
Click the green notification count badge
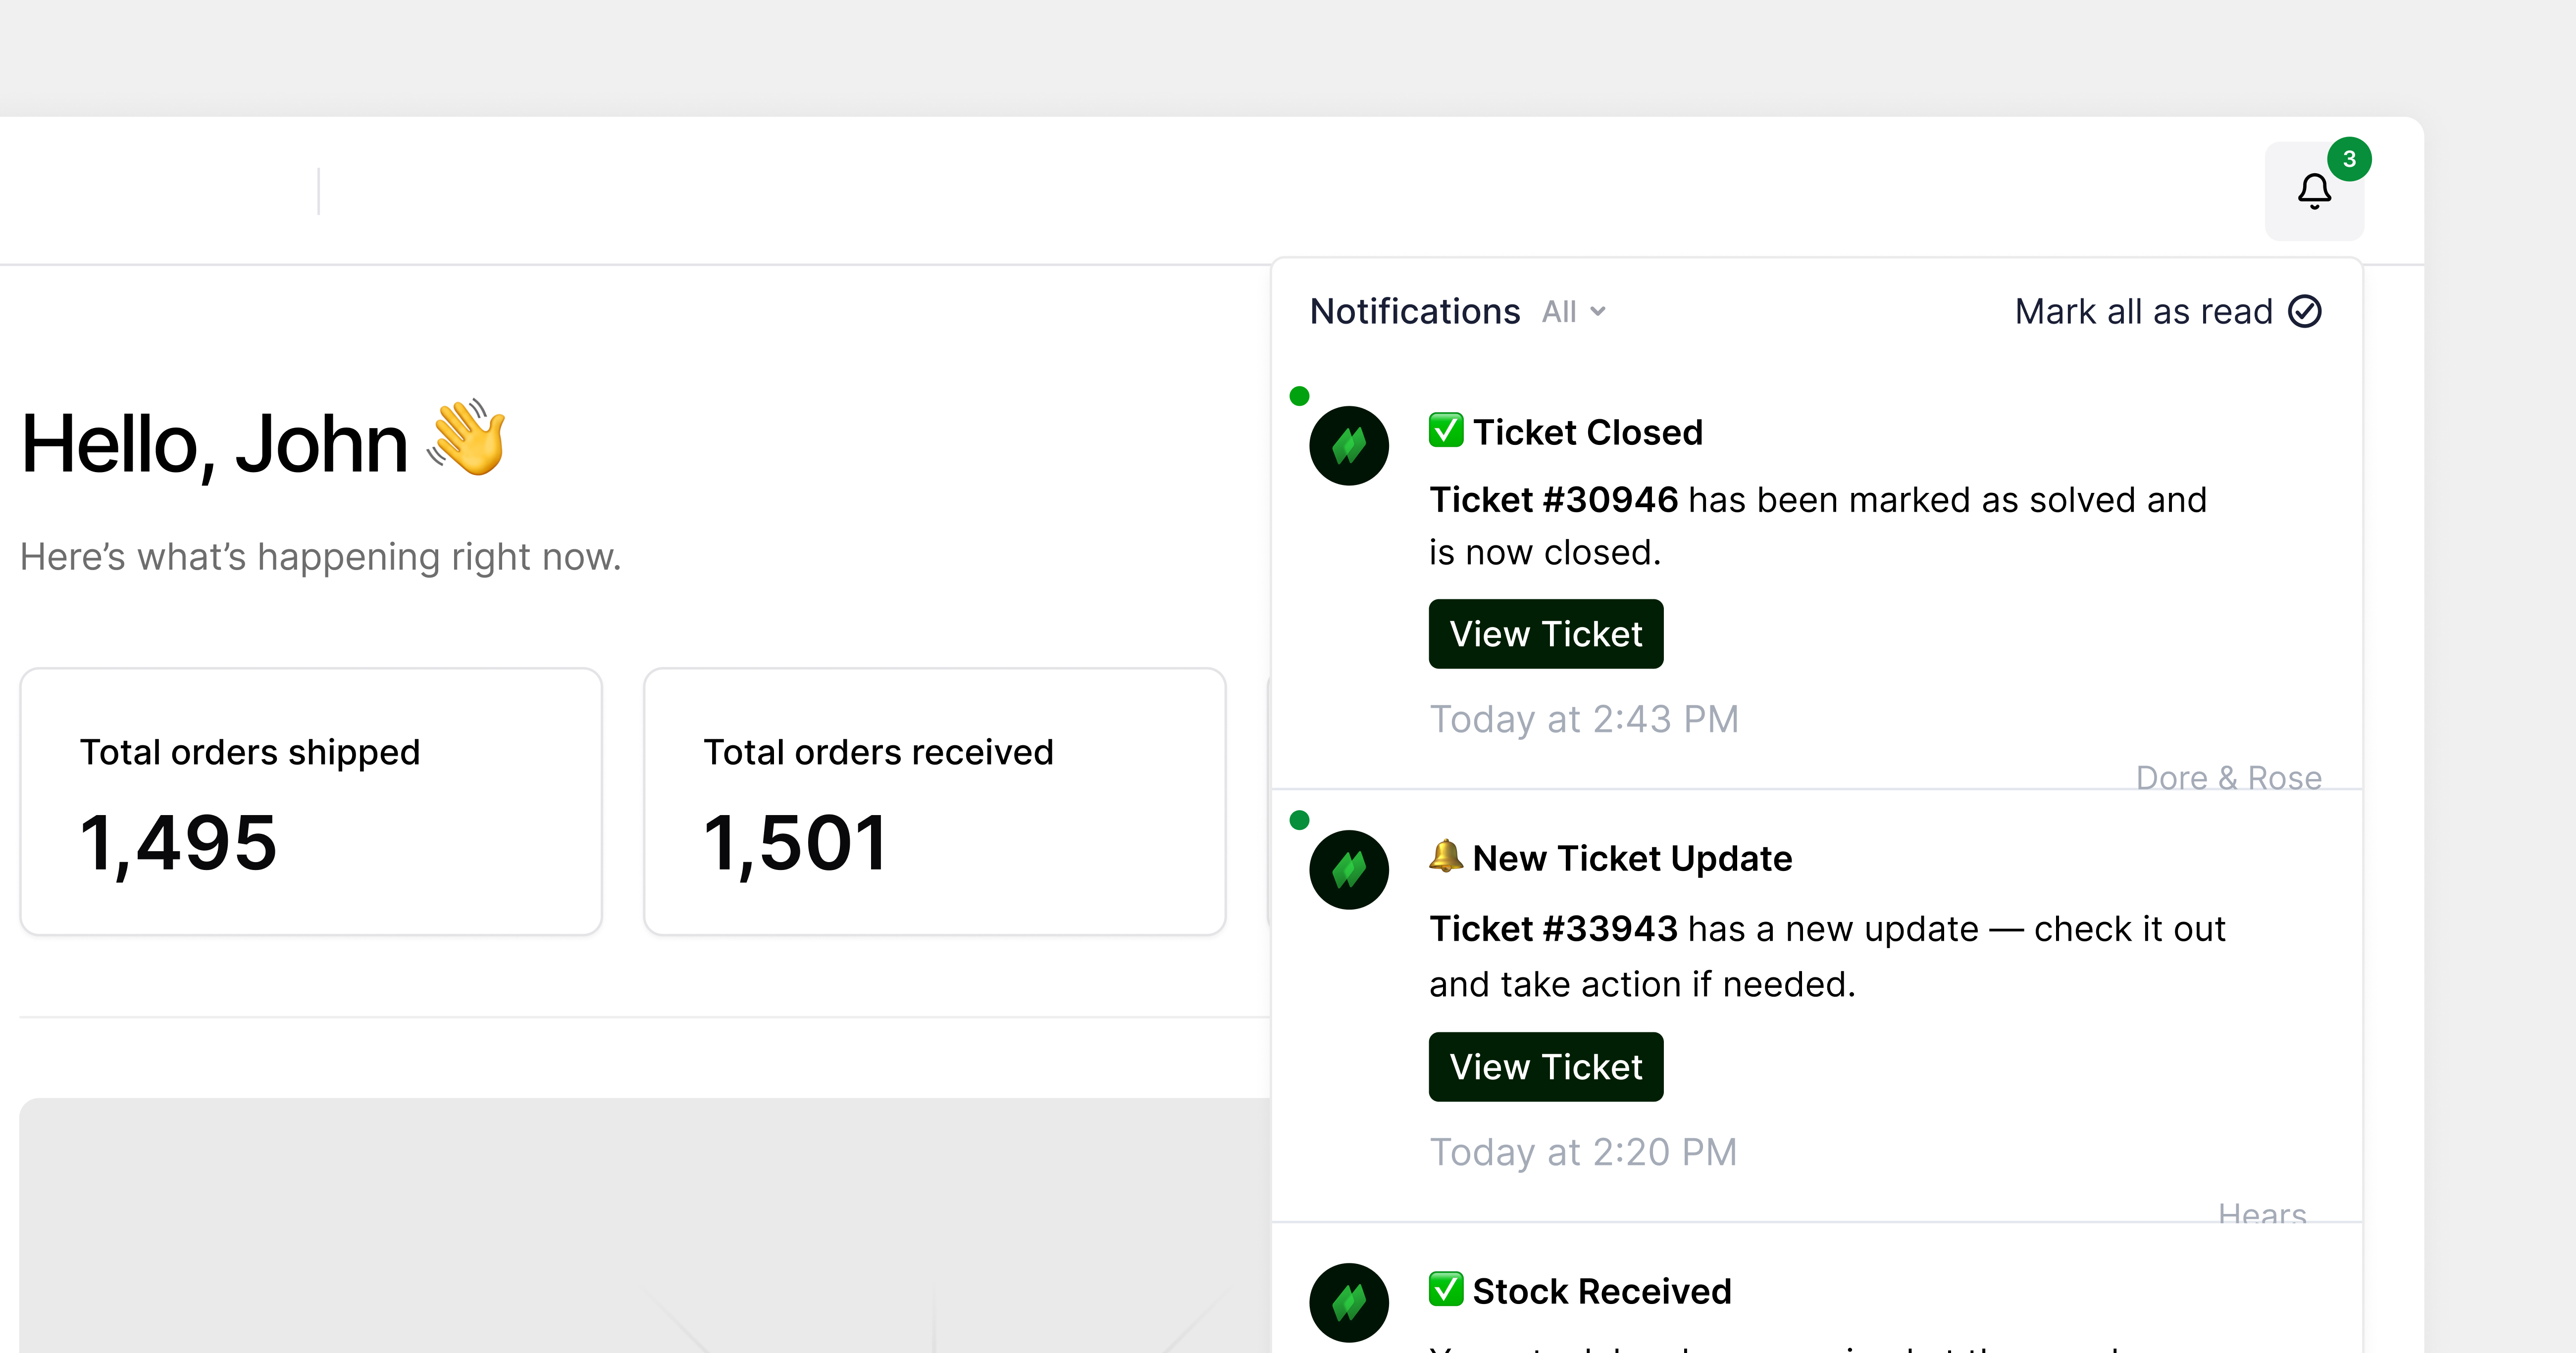(2349, 159)
